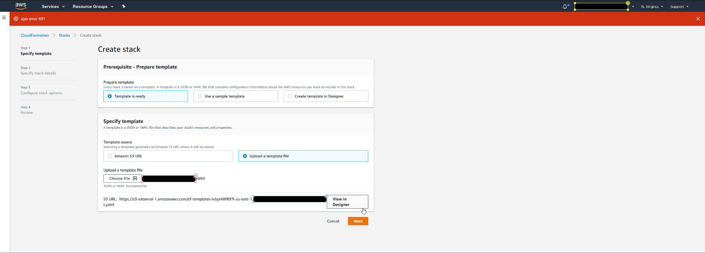Click the 'ajax error 401' message text
This screenshot has height=253, width=705.
tap(33, 19)
